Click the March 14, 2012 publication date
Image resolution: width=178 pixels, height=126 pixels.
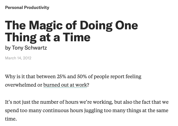[18, 58]
